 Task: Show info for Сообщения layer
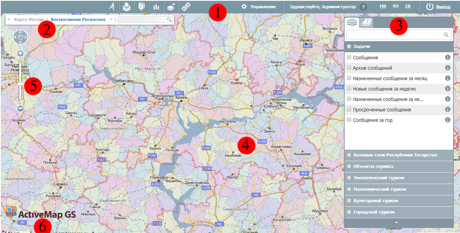(447, 57)
